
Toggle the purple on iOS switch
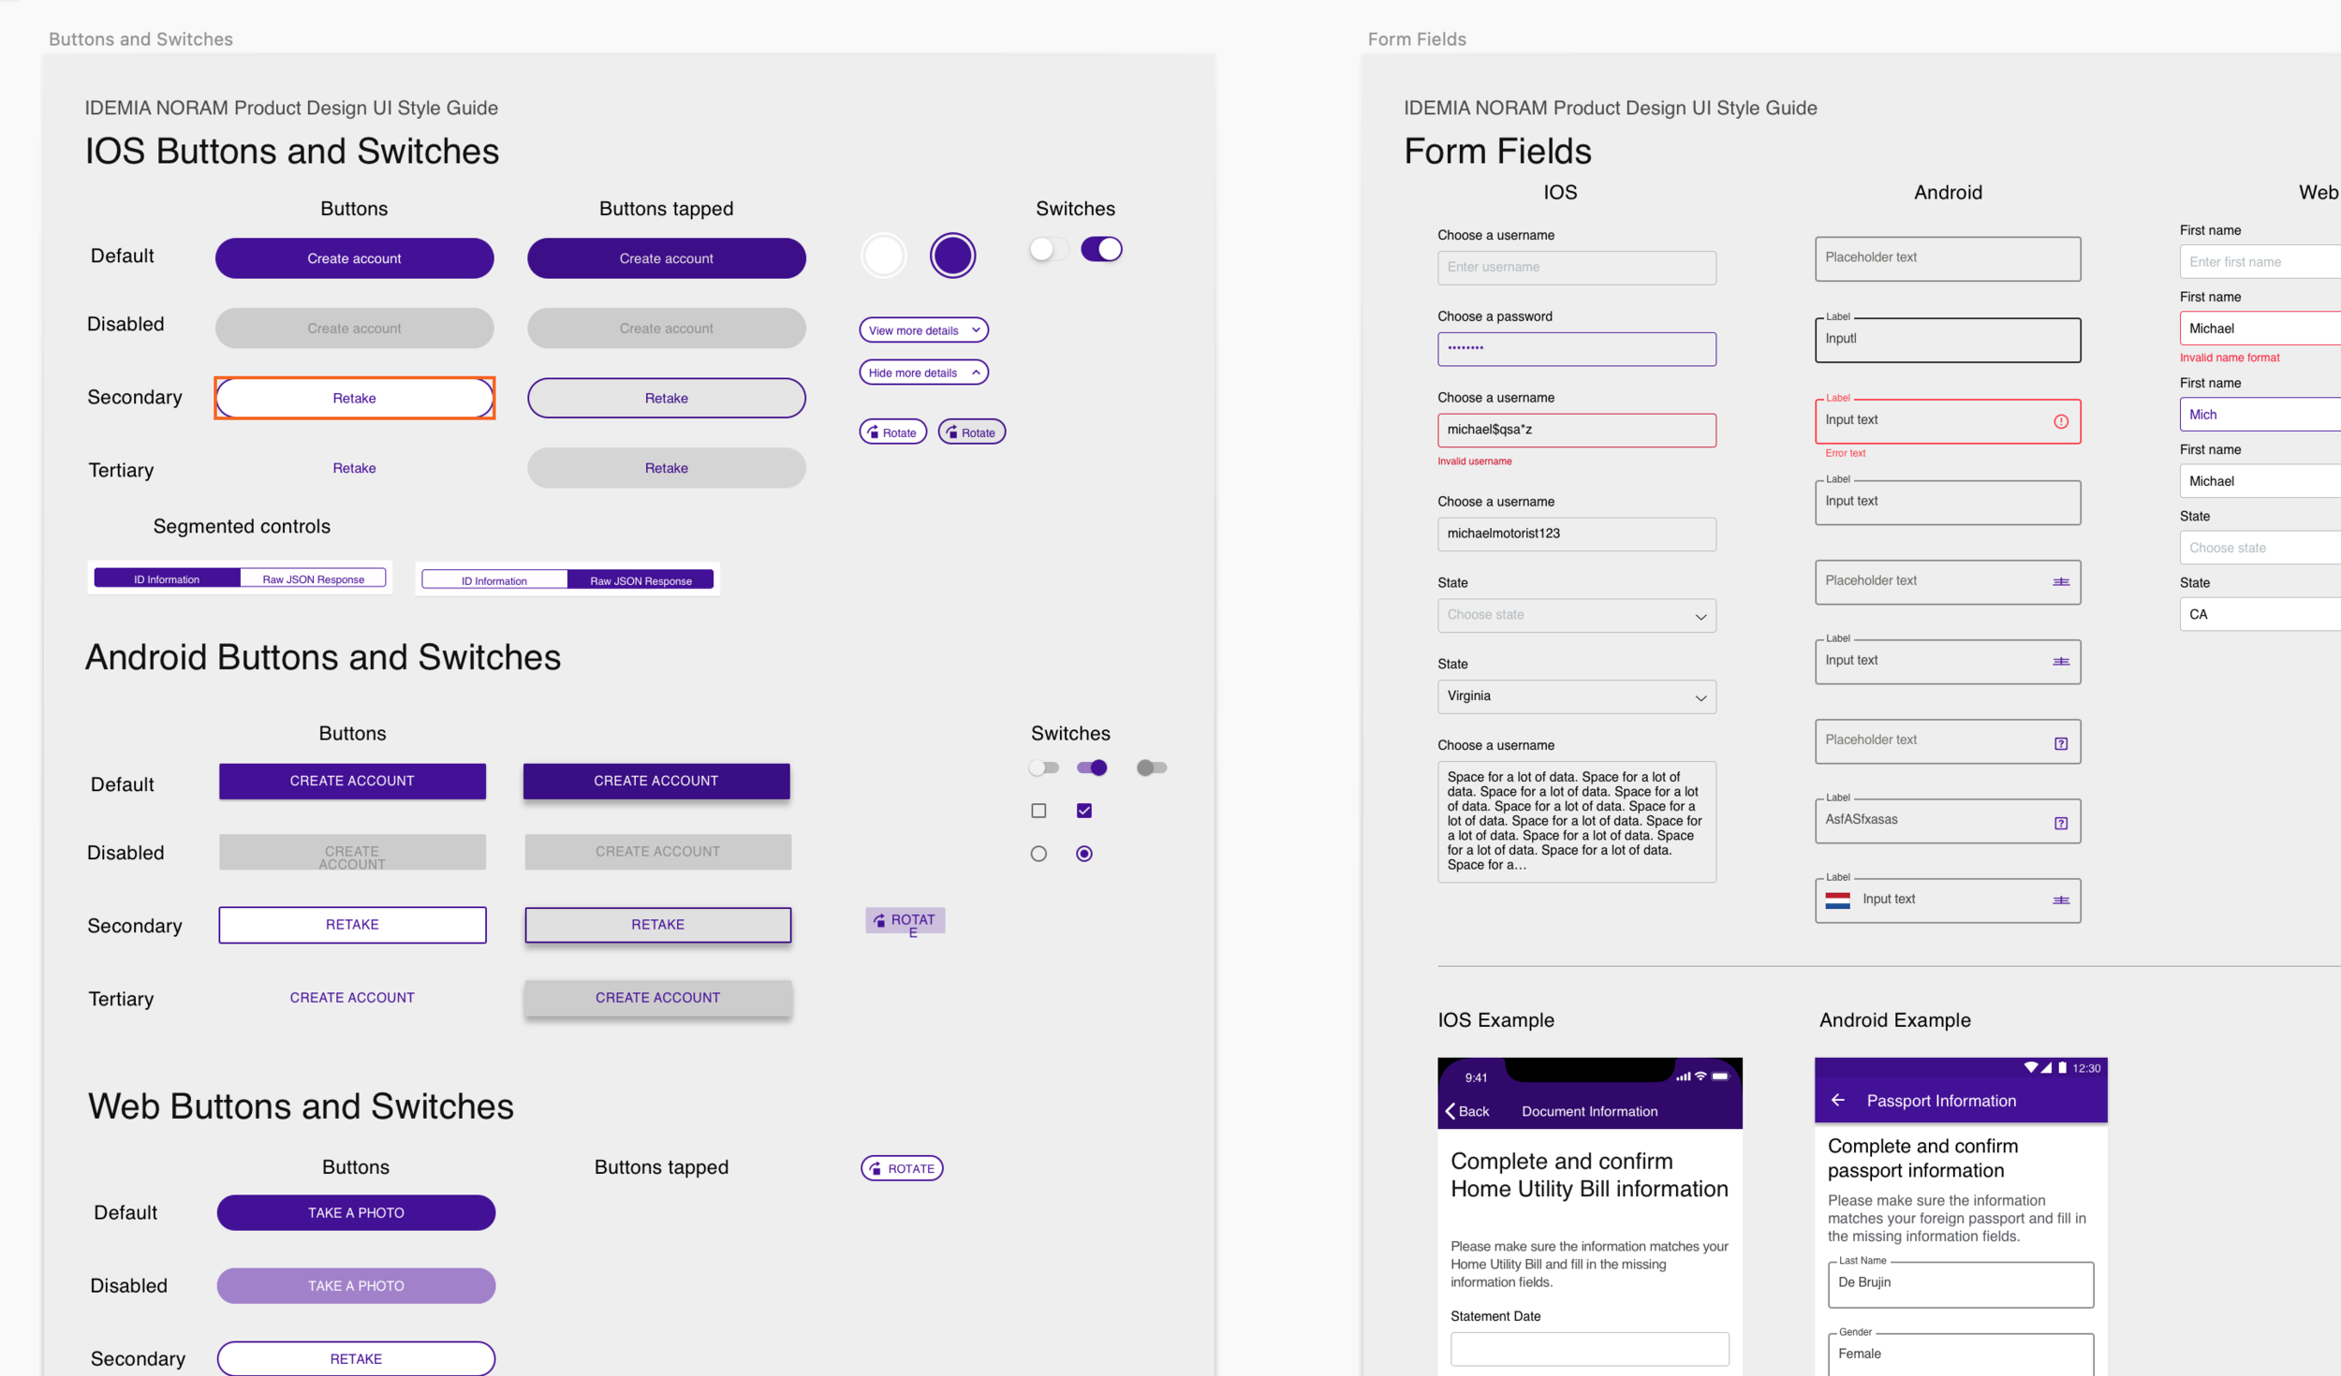[x=1101, y=249]
